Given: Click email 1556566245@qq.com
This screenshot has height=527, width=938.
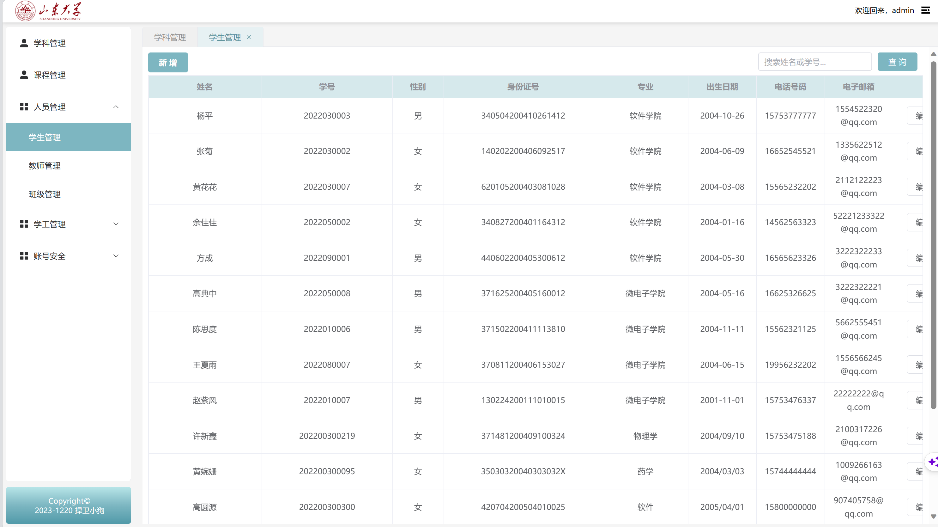Looking at the screenshot, I should tap(859, 365).
